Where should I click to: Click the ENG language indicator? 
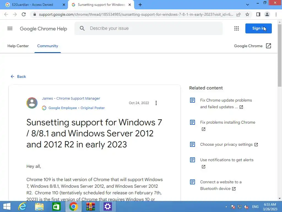[x=255, y=207]
